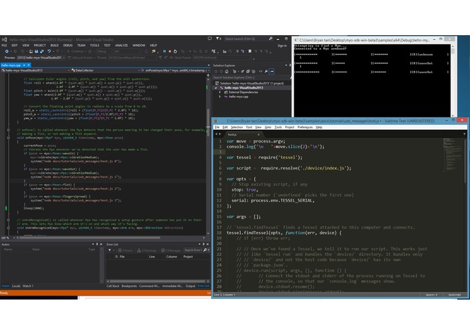Expand hello-myo.cpp node in Solution Explorer
The height and width of the screenshot is (334, 470).
[220, 97]
